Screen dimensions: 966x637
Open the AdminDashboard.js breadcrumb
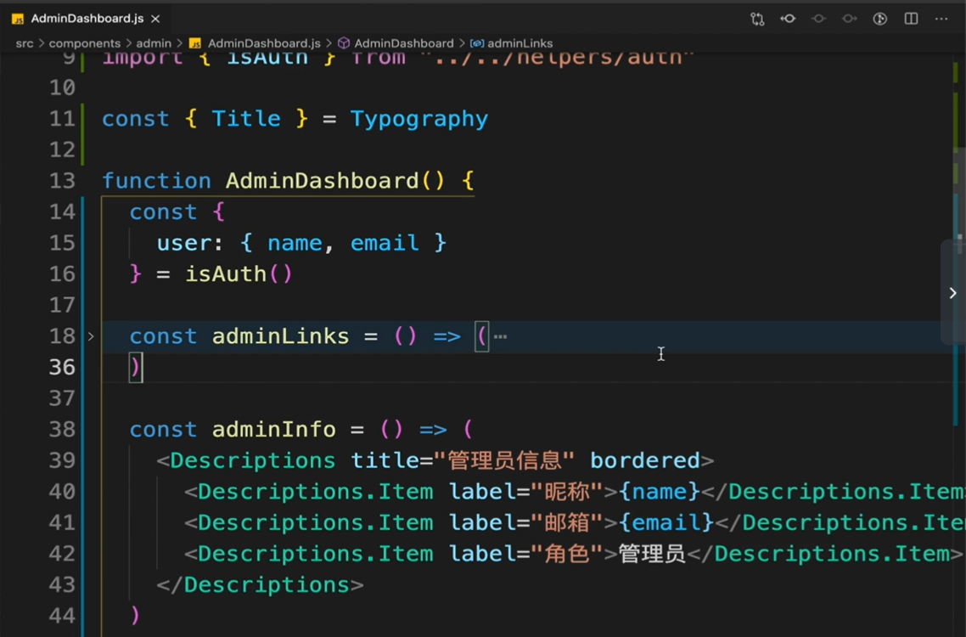(x=264, y=43)
